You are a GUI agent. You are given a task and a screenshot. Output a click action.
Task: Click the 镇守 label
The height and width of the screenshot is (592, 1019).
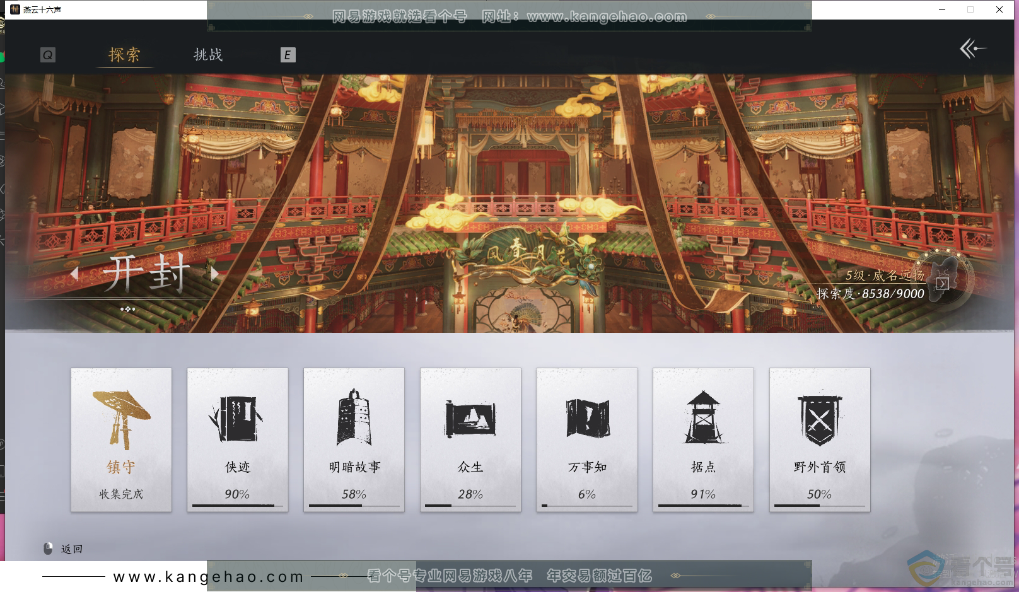pyautogui.click(x=121, y=467)
